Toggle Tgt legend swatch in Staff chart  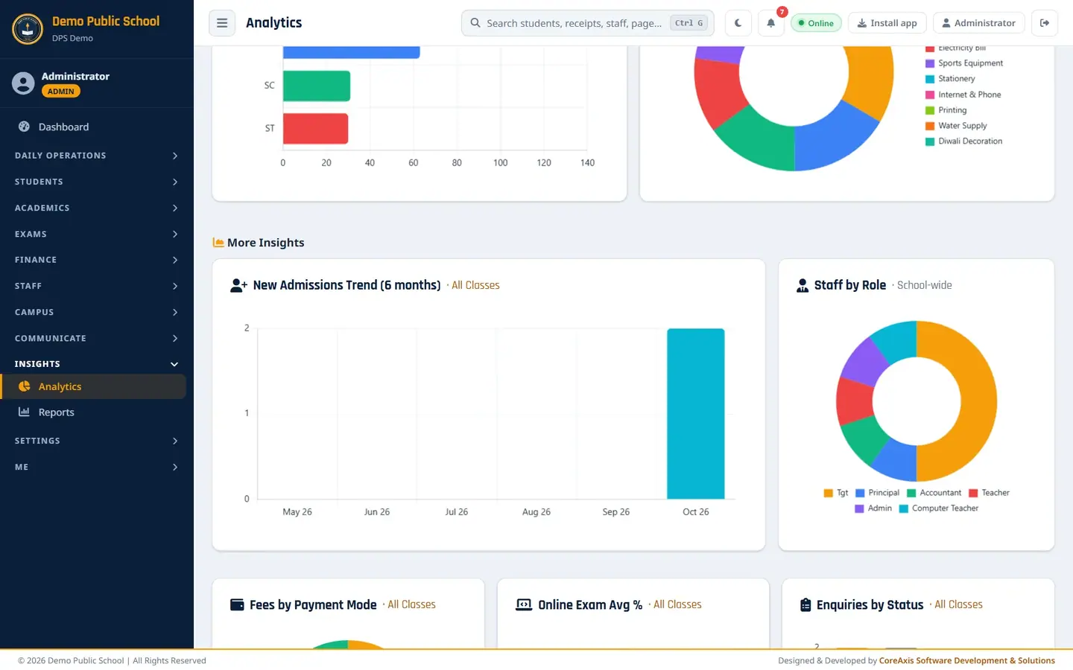coord(828,493)
